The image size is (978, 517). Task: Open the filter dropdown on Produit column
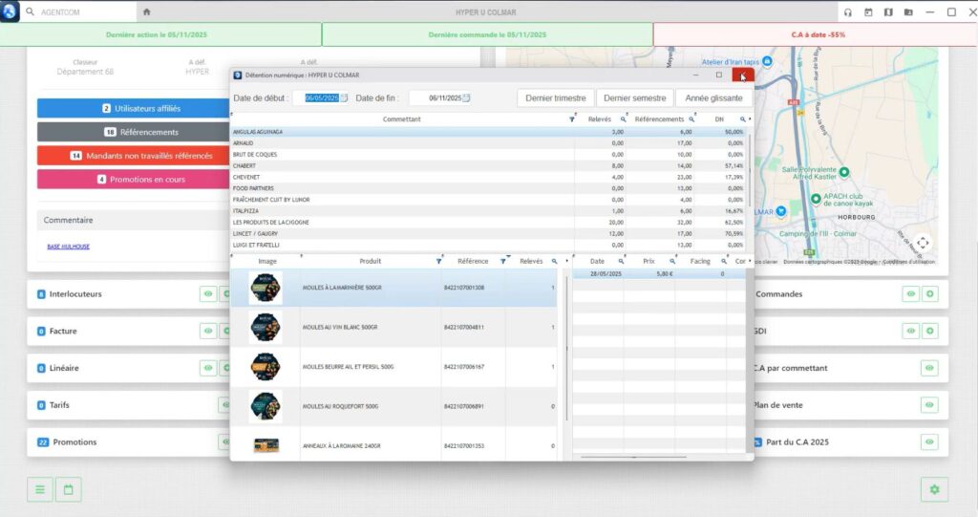tap(438, 261)
